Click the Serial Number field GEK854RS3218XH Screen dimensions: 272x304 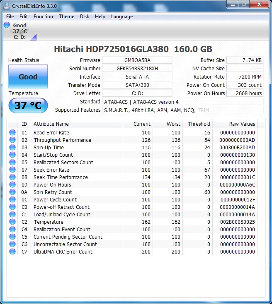[x=137, y=68]
